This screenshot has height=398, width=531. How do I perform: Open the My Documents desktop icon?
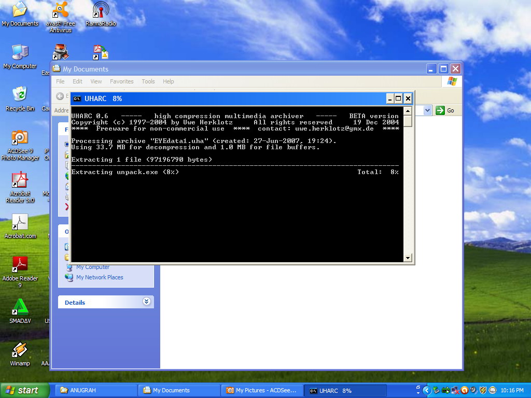(x=20, y=13)
